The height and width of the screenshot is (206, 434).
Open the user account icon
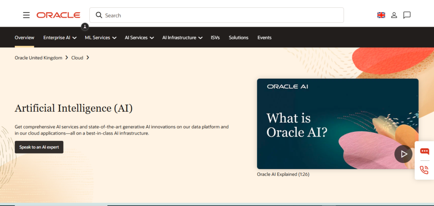394,15
